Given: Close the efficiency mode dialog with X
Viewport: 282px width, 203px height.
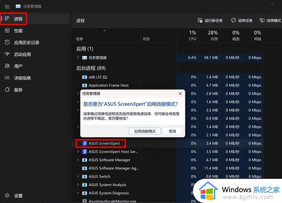Looking at the screenshot, I should click(180, 94).
